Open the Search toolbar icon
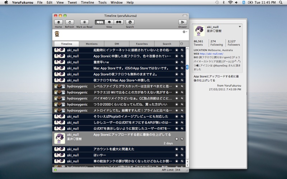 click(x=130, y=22)
